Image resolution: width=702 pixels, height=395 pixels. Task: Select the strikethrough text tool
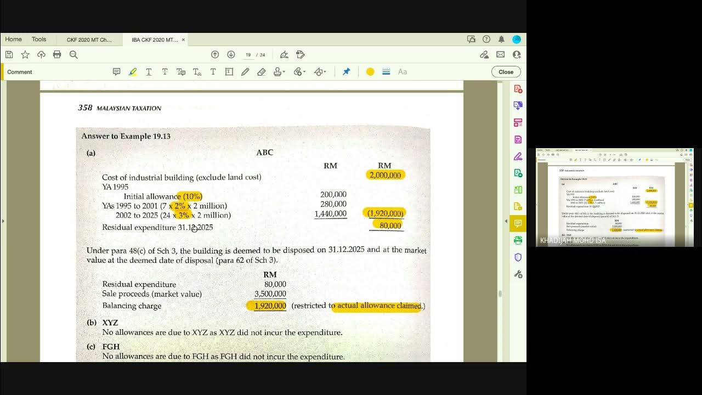point(165,72)
